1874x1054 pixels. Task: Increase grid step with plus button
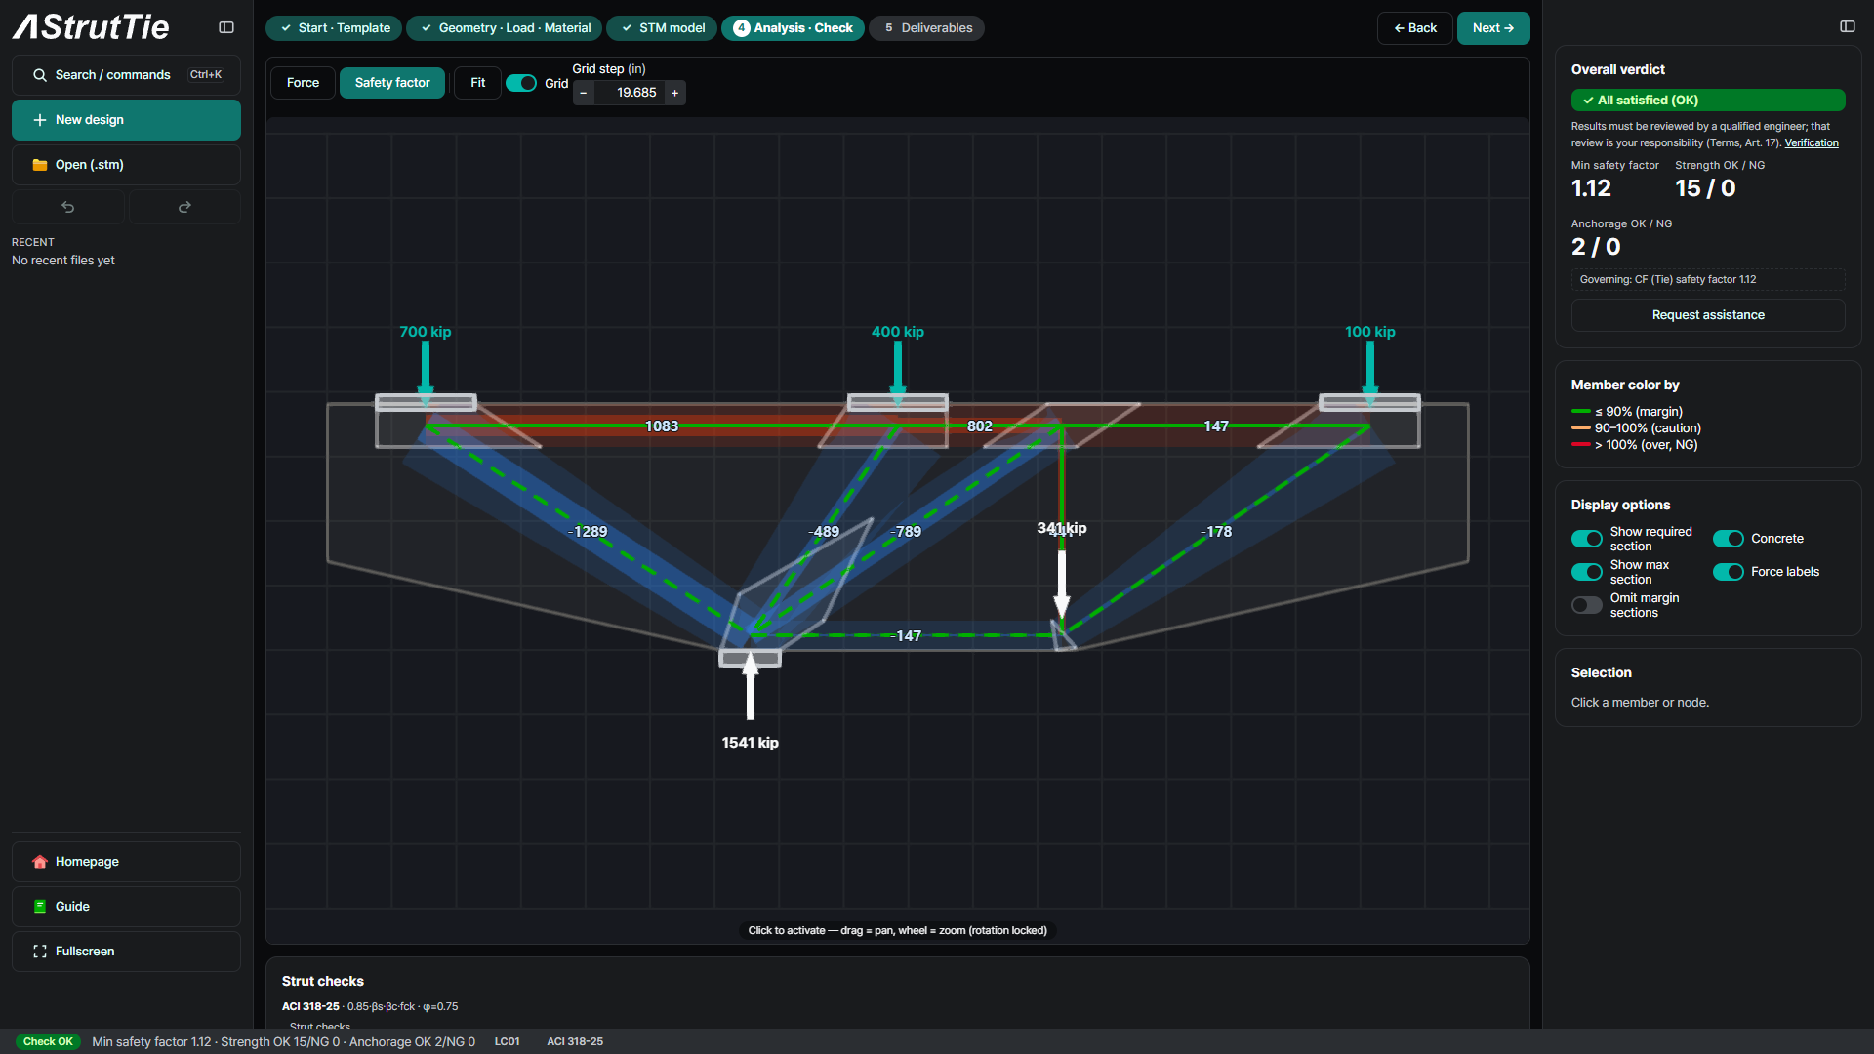(674, 93)
